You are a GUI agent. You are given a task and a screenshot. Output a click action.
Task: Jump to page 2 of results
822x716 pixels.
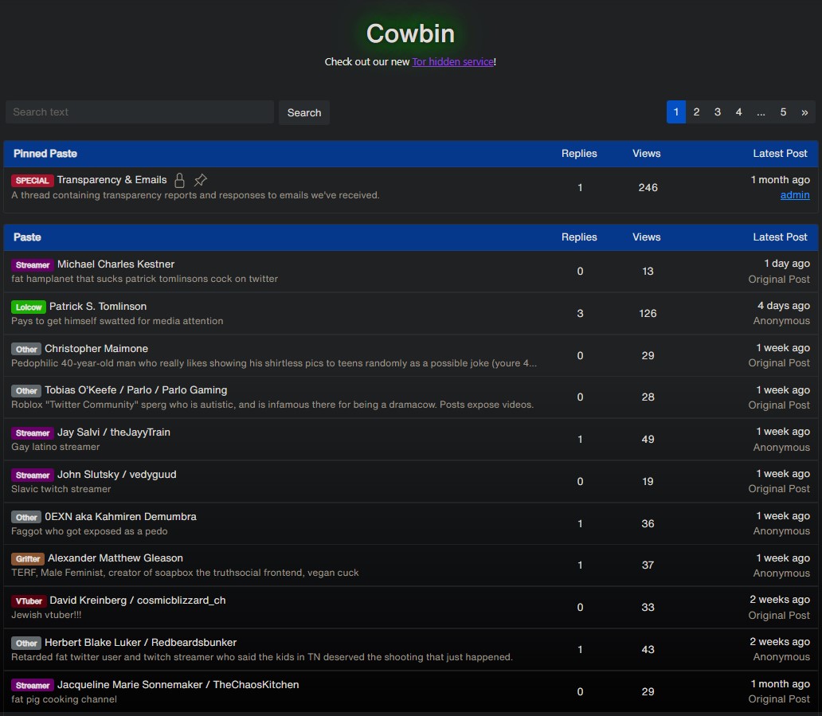pos(696,112)
